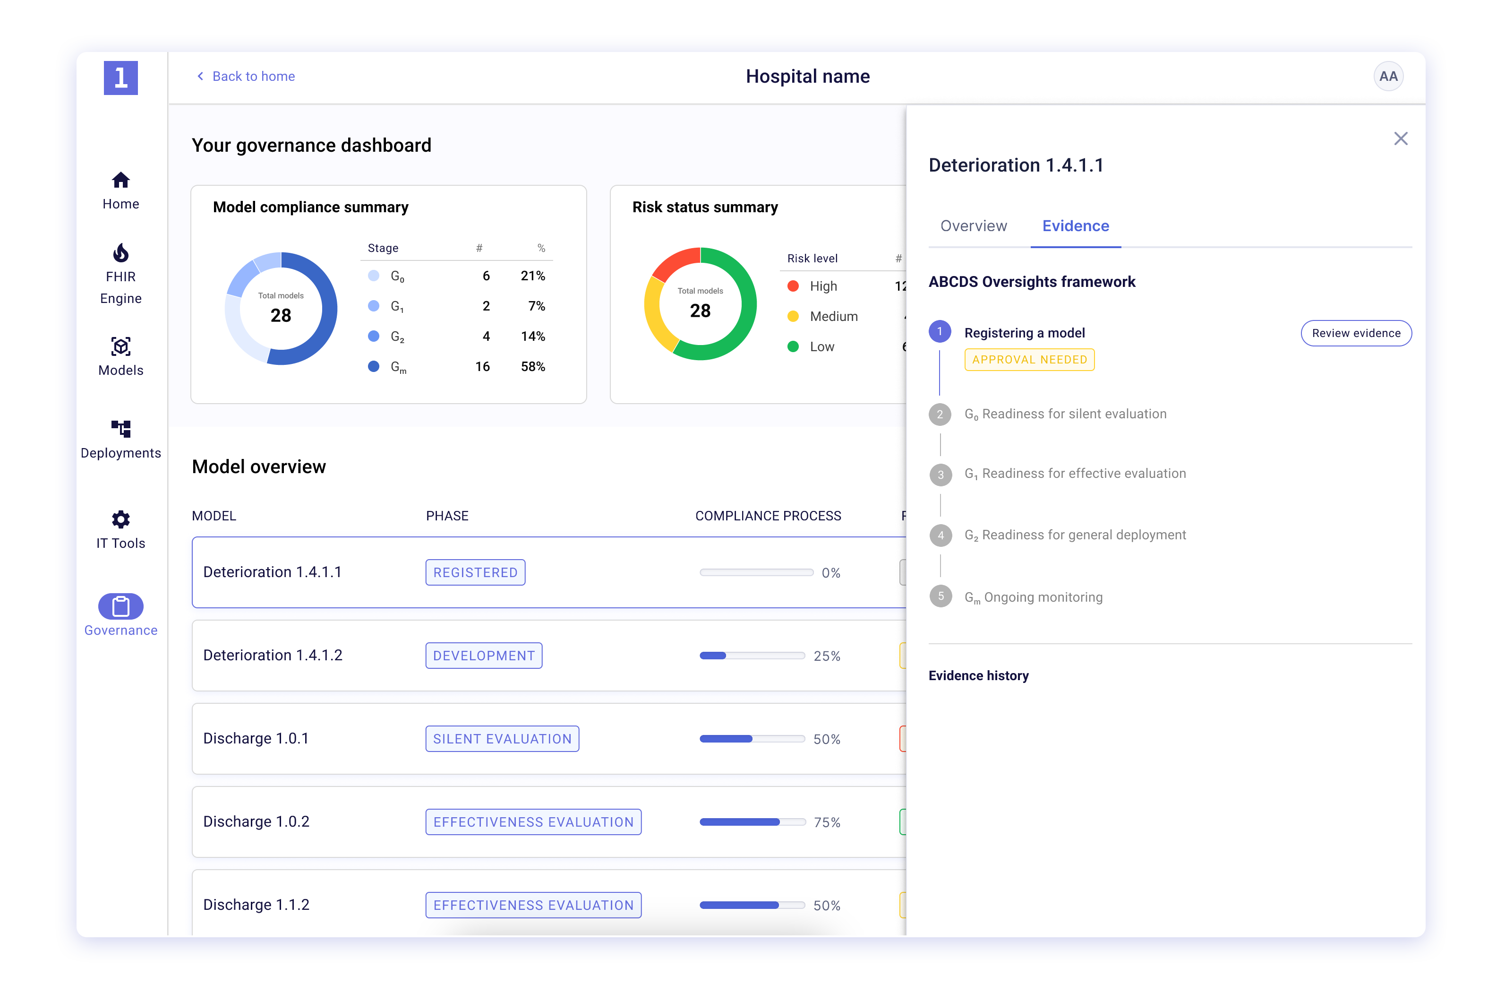The width and height of the screenshot is (1505, 985).
Task: Select step 1 Registering a model circle
Action: pos(940,331)
